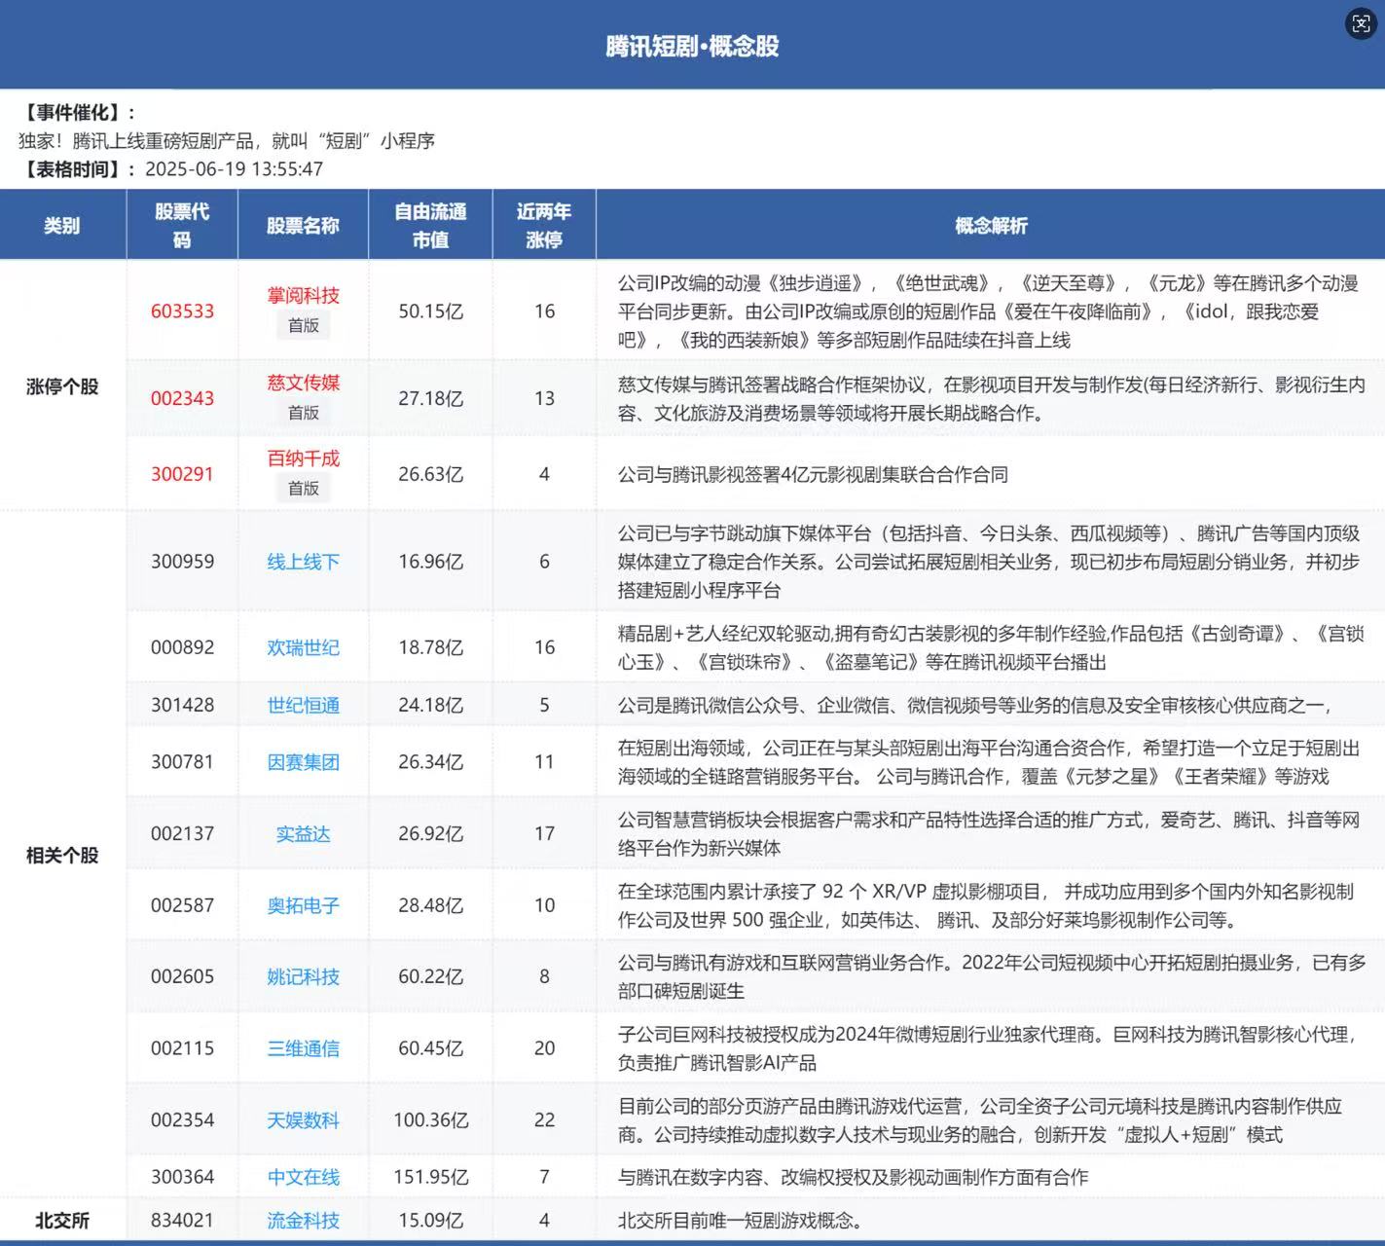This screenshot has height=1246, width=1385.
Task: Click market value 27.18亿
Action: tap(430, 398)
